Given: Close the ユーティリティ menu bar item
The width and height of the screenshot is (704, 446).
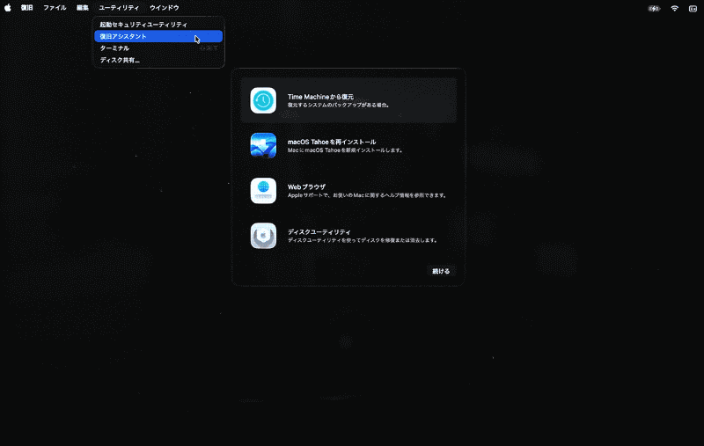Looking at the screenshot, I should (119, 8).
